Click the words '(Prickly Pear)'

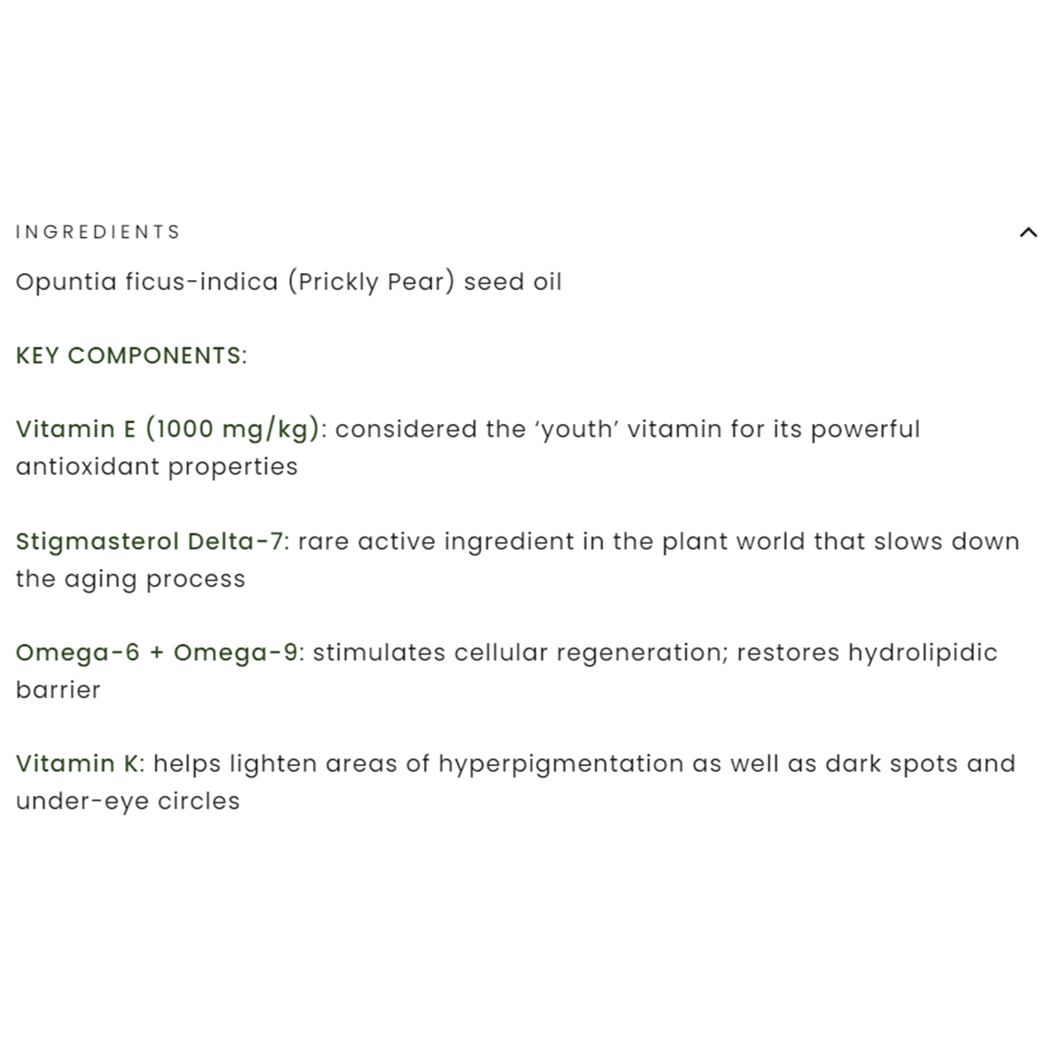coord(371,282)
